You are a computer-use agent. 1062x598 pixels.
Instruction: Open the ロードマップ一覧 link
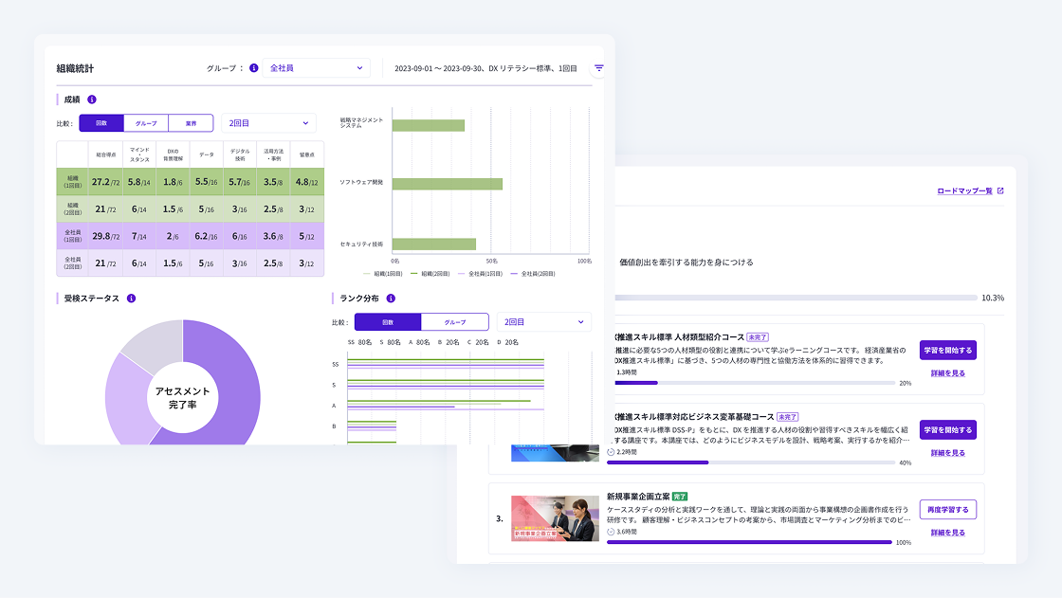coord(964,191)
